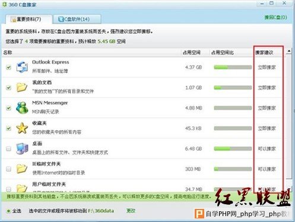Sort by the 占用空间比 column header
This screenshot has width=295, height=222.
click(223, 53)
